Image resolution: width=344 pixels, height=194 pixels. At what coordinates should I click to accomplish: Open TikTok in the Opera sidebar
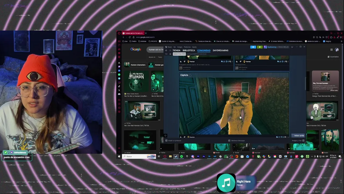[119, 86]
